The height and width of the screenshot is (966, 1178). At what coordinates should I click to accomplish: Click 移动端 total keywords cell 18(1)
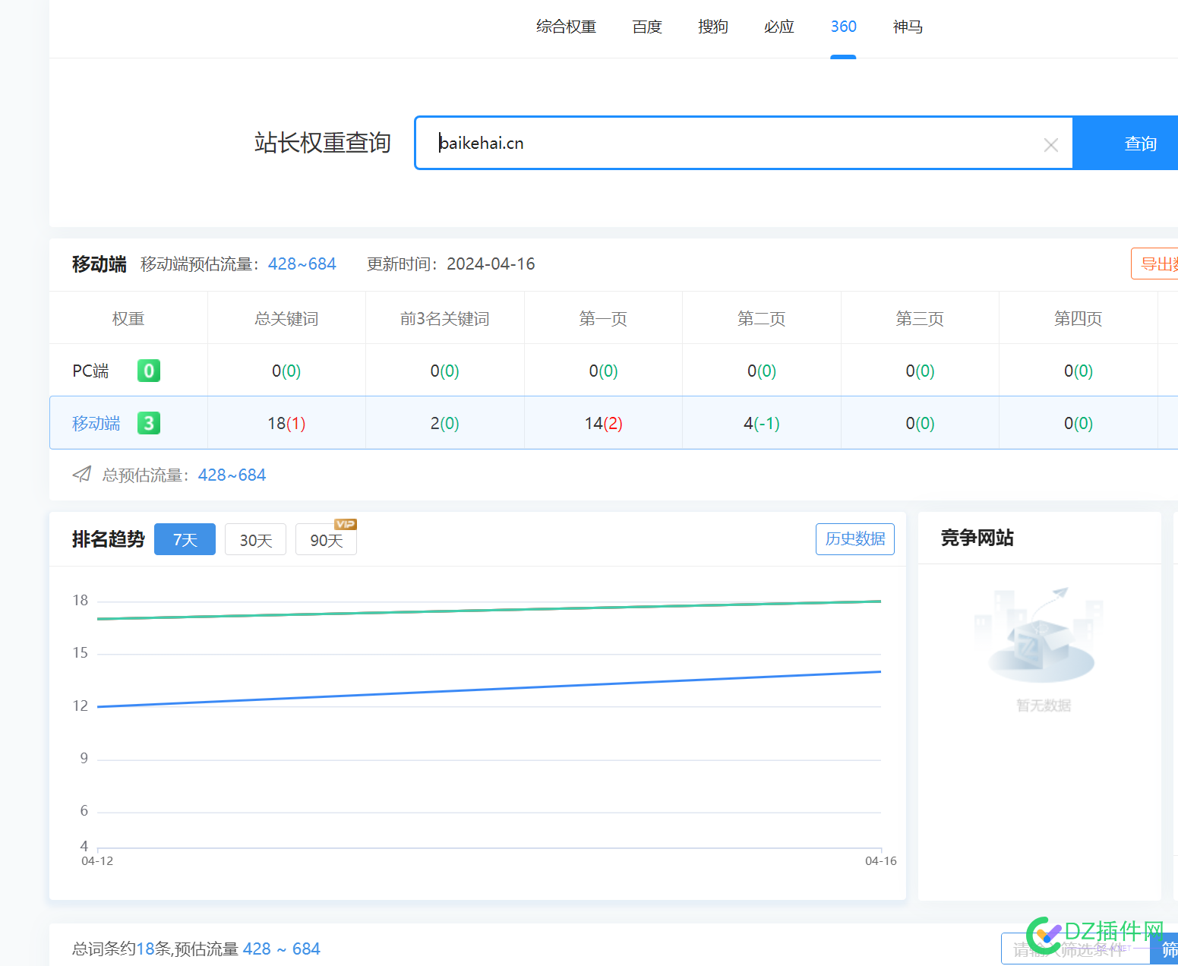pyautogui.click(x=286, y=423)
